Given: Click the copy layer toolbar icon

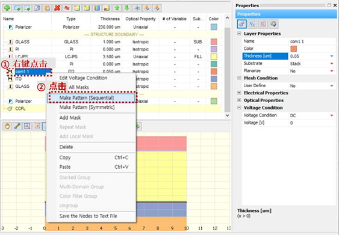Looking at the screenshot, I should 37,8.
